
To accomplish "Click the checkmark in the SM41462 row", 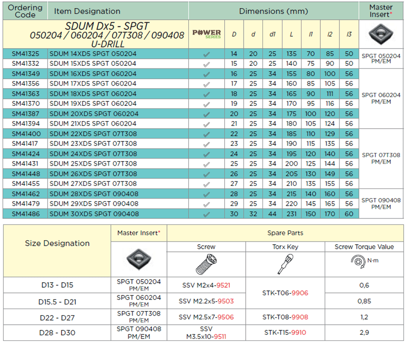I will pyautogui.click(x=207, y=195).
